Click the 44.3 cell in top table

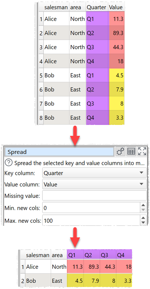pyautogui.click(x=117, y=47)
